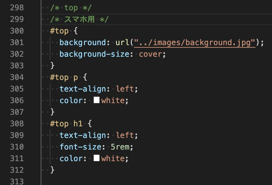Click line number 303 in gutter
The height and width of the screenshot is (185, 272).
pyautogui.click(x=17, y=66)
